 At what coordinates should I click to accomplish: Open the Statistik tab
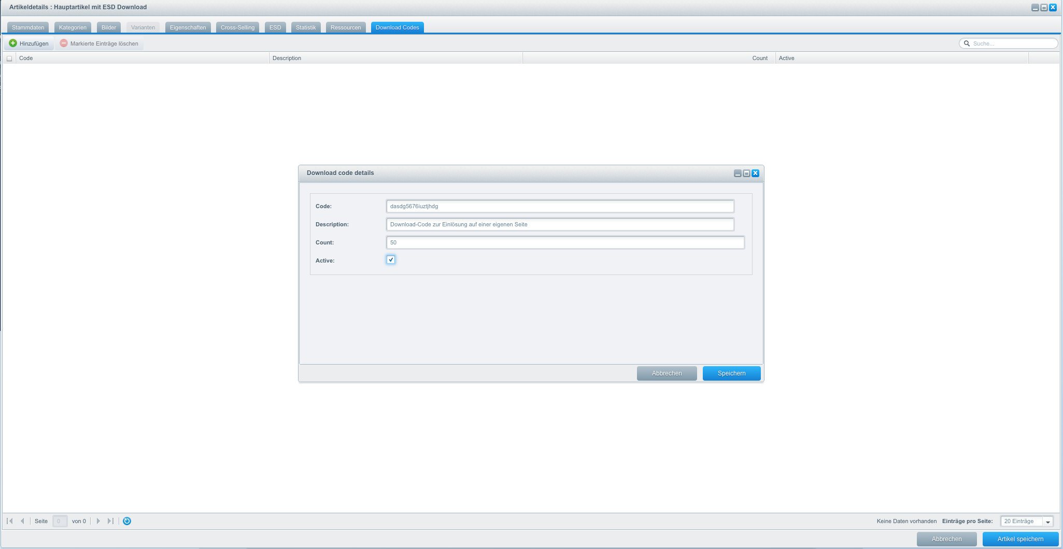[x=306, y=27]
